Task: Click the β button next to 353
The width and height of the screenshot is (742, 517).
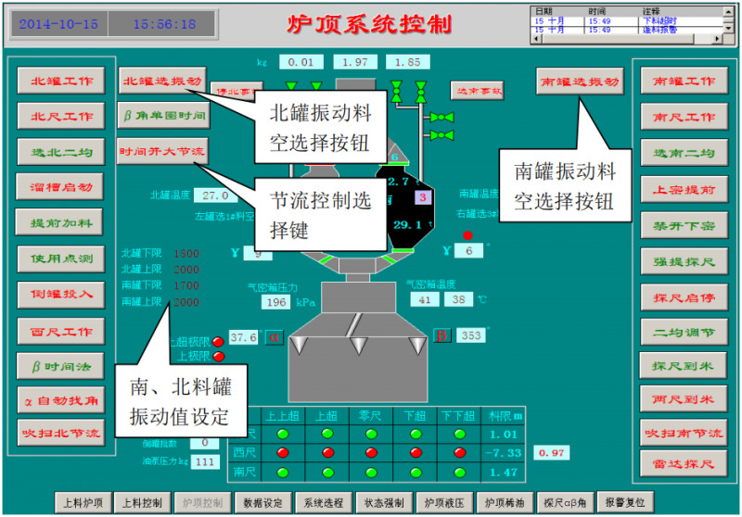Action: [x=442, y=335]
